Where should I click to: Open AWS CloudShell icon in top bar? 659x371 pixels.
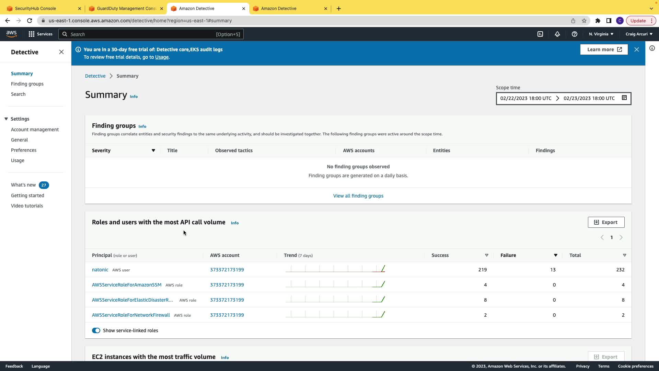540,34
